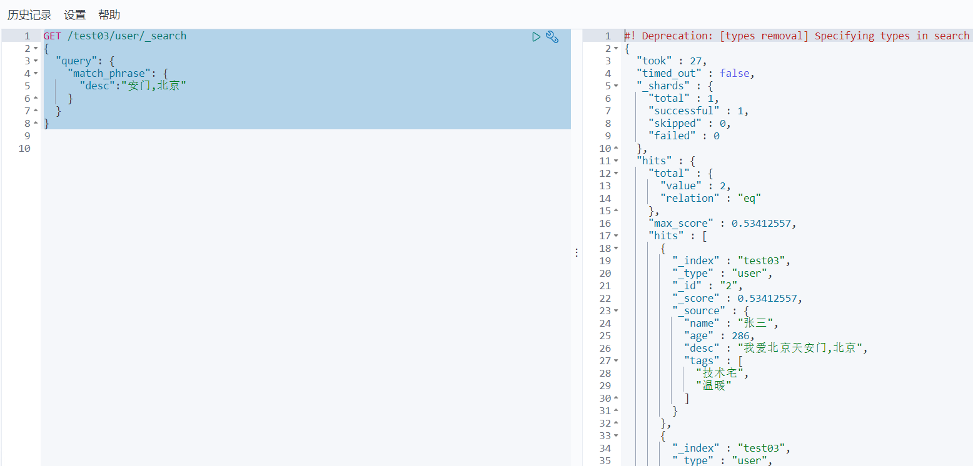Click the "name" : "张三" line
This screenshot has width=973, height=466.
click(732, 324)
